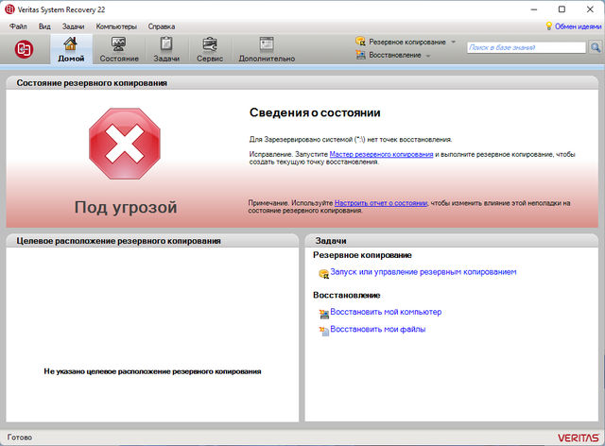Click the knowledge base search magnifier icon

point(596,46)
